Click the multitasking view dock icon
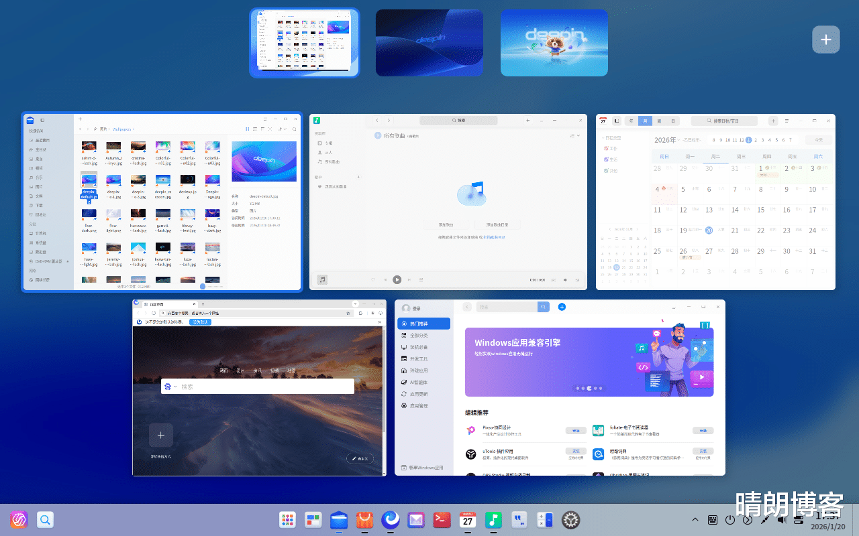 click(313, 520)
